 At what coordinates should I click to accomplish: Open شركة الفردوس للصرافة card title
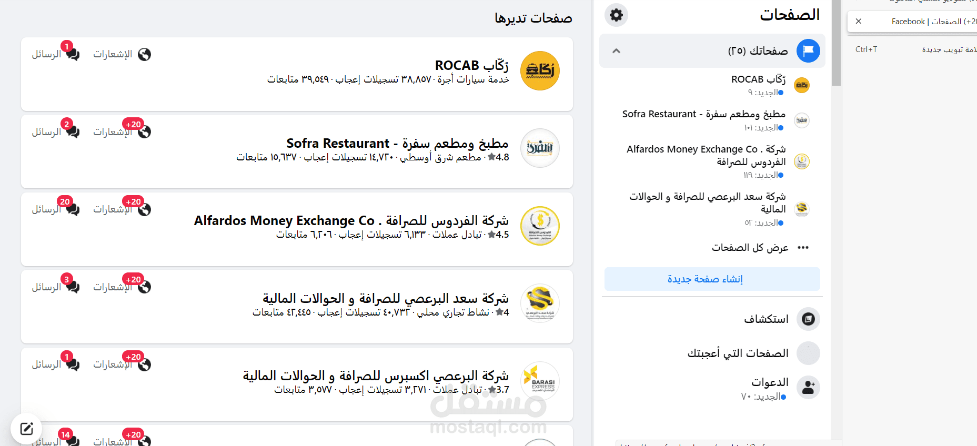351,220
